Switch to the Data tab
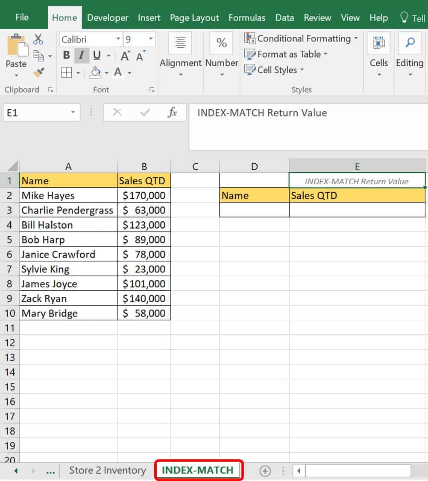 (284, 18)
